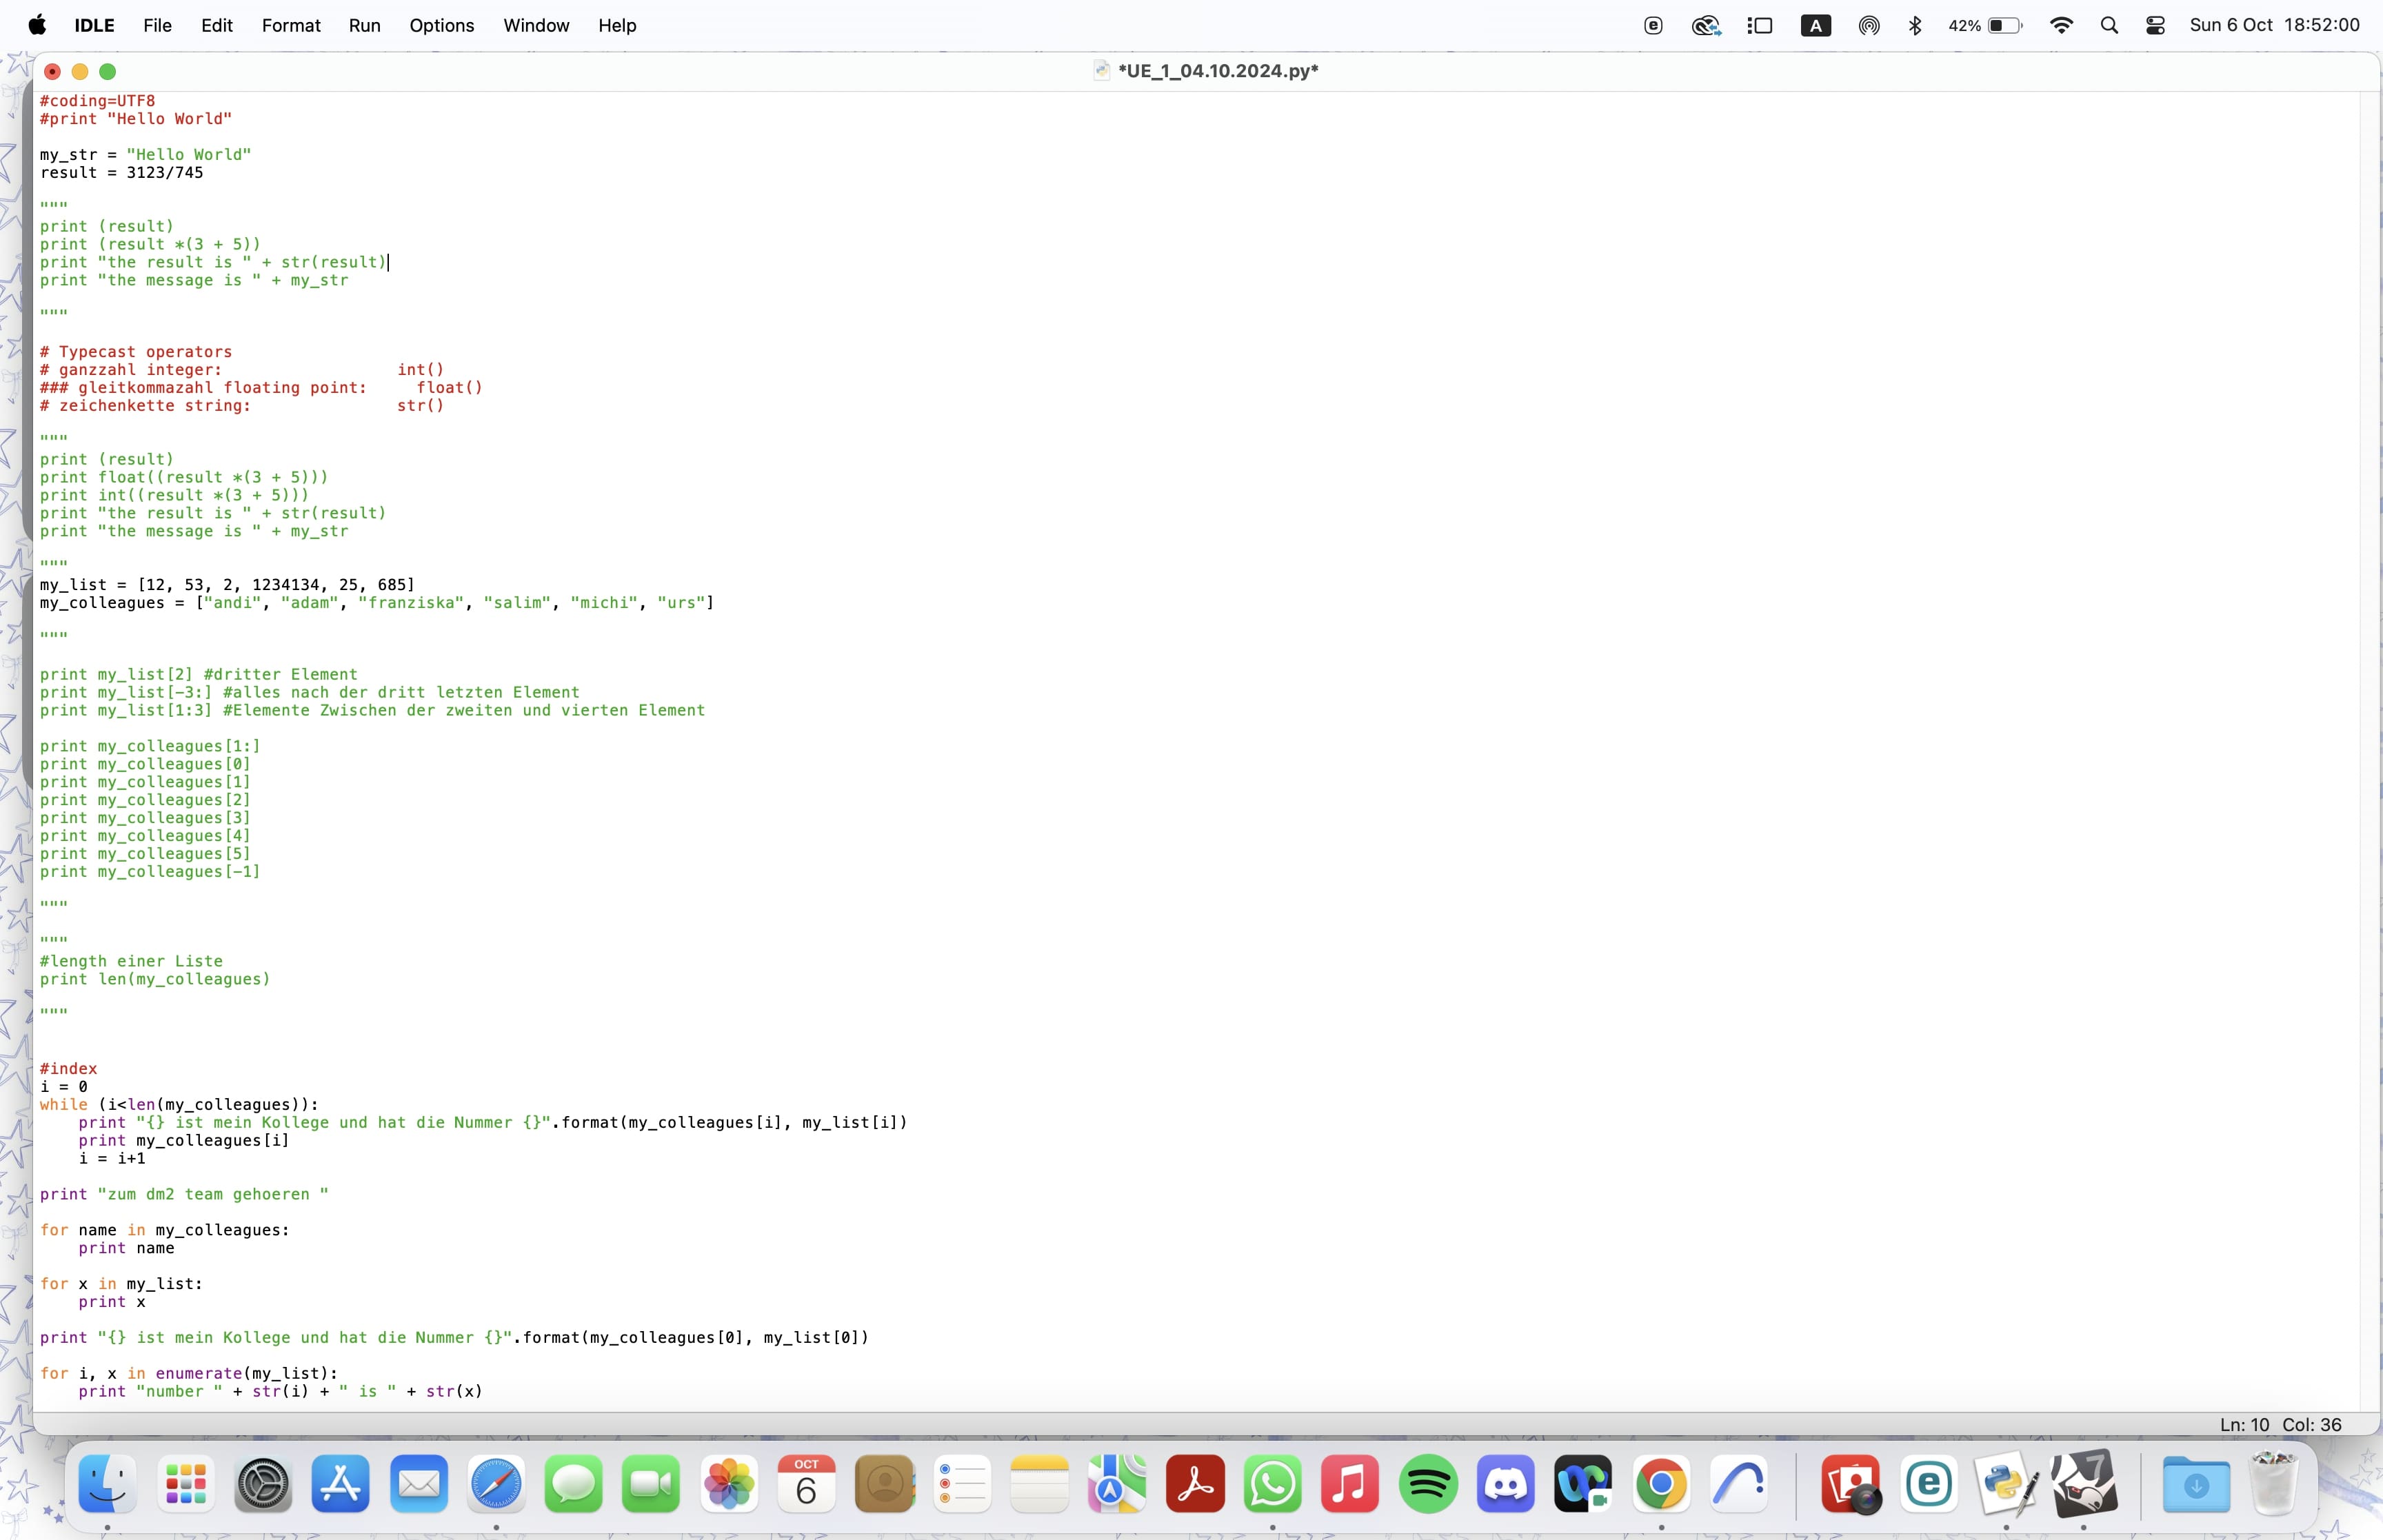
Task: Open the Format menu in IDLE
Action: (290, 25)
